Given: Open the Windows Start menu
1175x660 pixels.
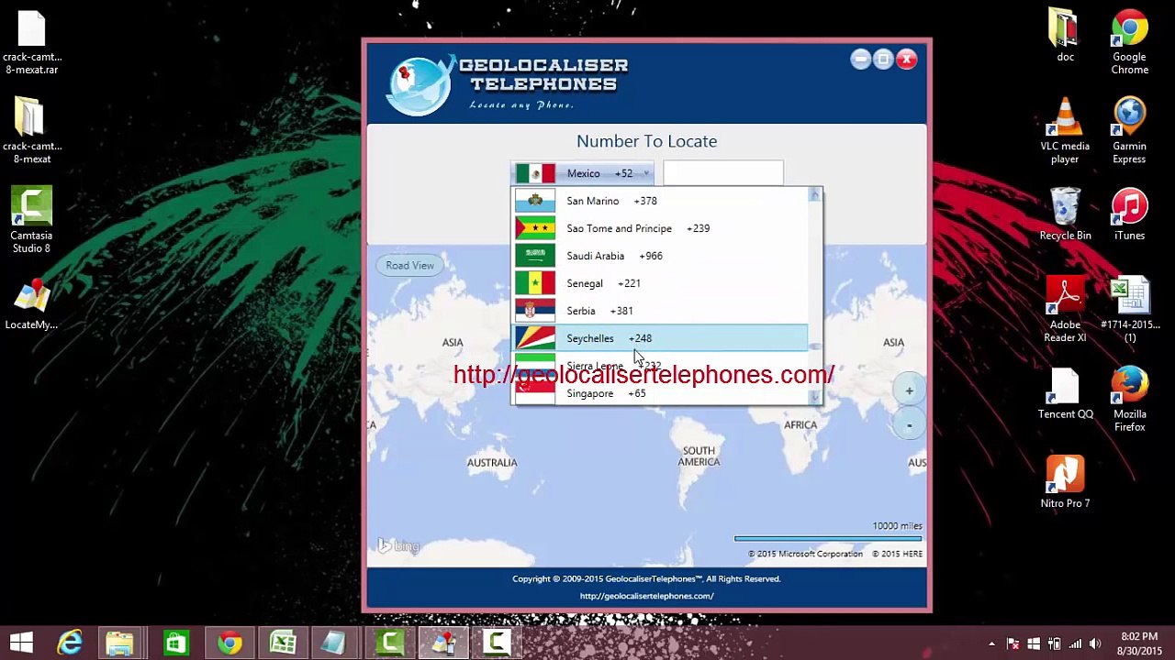Looking at the screenshot, I should click(21, 643).
